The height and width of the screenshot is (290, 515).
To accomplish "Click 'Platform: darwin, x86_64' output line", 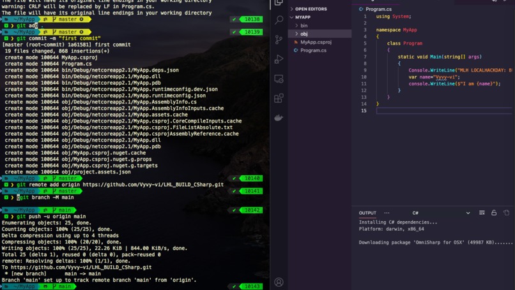I will point(391,229).
